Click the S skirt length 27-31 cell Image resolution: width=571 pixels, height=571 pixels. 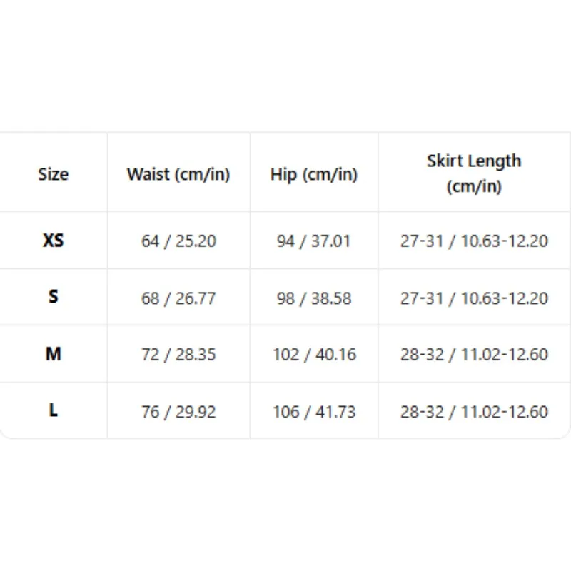click(474, 298)
